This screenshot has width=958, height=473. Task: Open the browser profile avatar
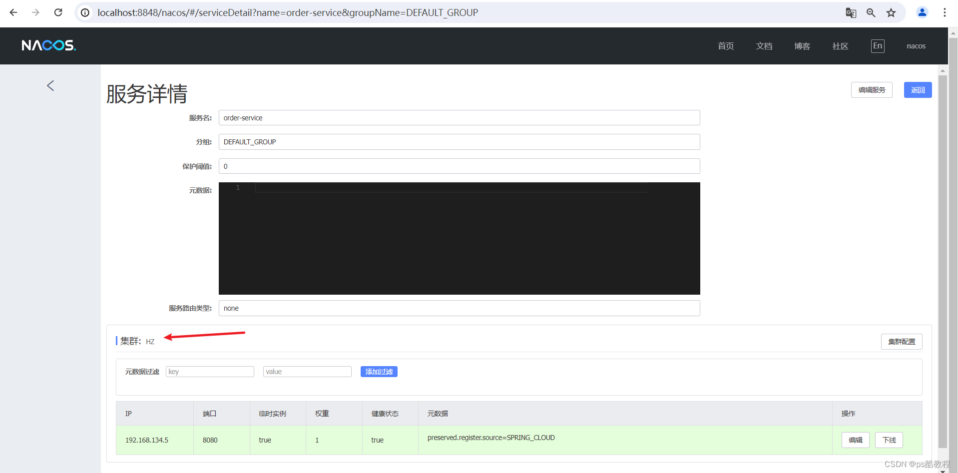point(922,12)
